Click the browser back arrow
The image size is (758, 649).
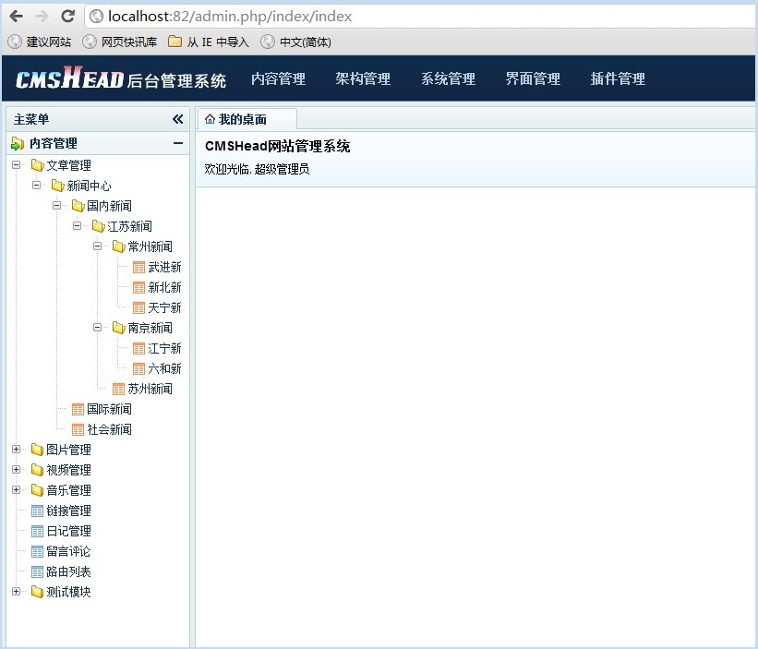pyautogui.click(x=16, y=16)
